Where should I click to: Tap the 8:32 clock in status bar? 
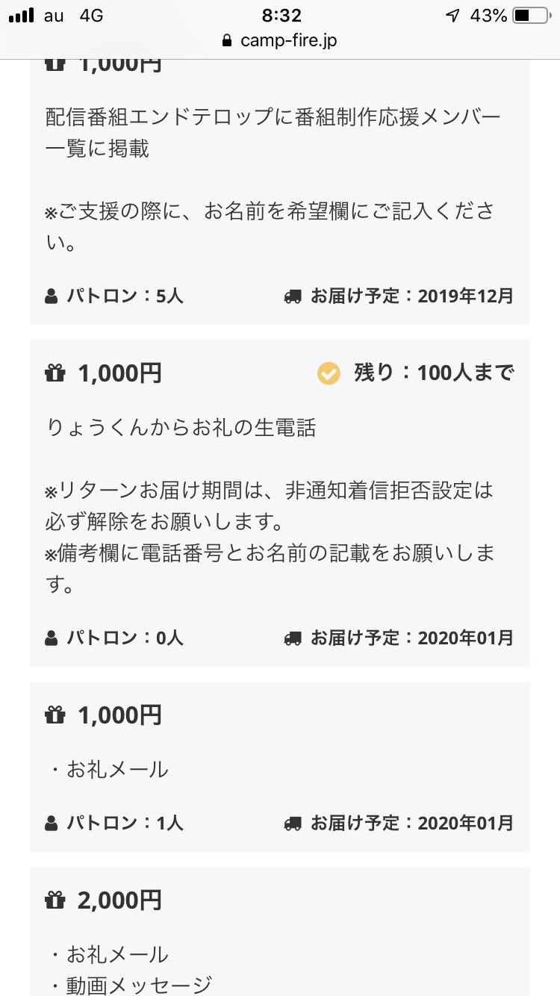coord(281,16)
